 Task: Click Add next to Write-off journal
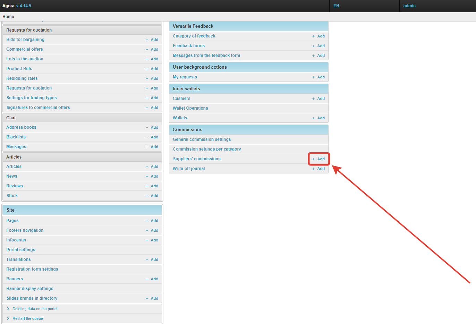pyautogui.click(x=318, y=169)
